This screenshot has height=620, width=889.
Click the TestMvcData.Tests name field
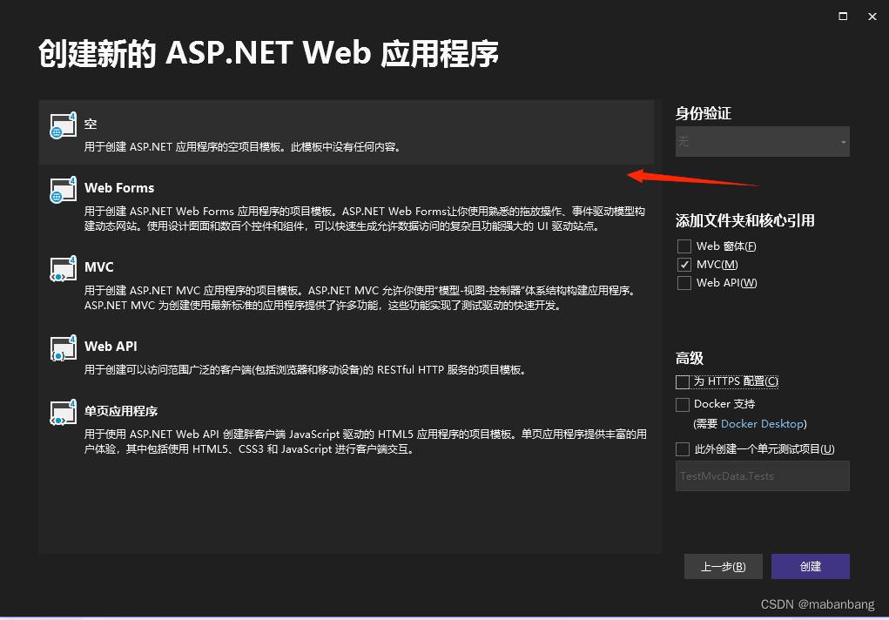click(x=763, y=476)
